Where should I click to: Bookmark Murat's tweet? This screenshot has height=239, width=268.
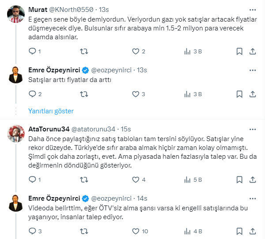239,51
